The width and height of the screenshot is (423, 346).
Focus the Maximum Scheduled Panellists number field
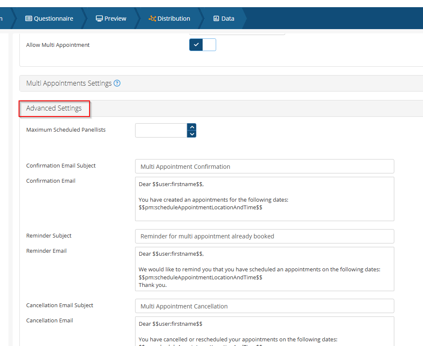click(x=161, y=130)
